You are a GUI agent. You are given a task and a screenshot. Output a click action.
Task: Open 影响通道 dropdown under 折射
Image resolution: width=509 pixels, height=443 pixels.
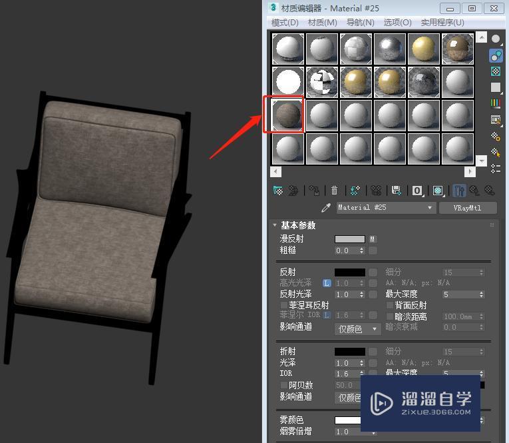coord(348,398)
